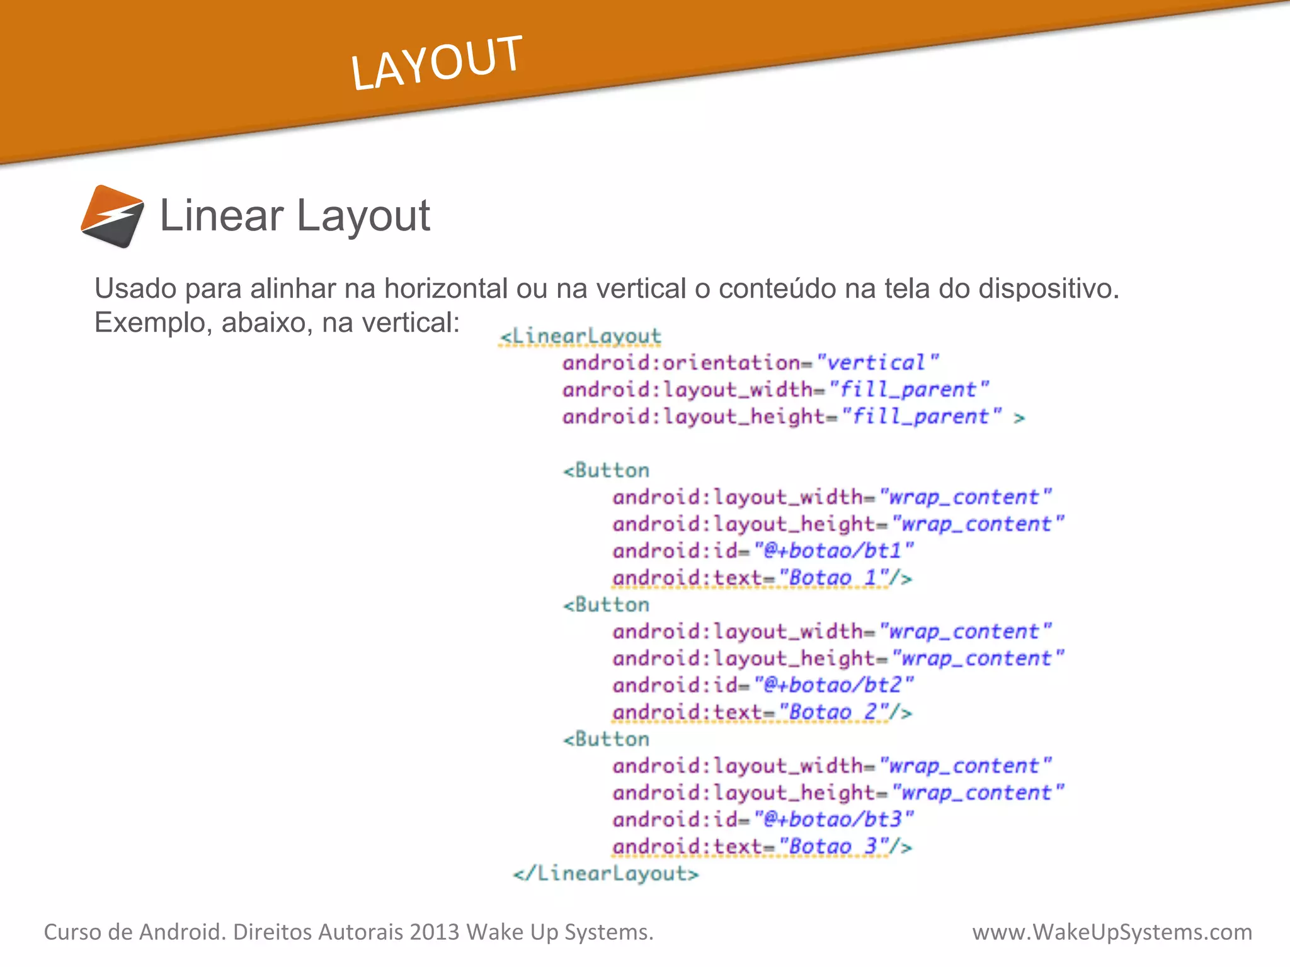The height and width of the screenshot is (967, 1290).
Task: Select the 'Linear Layout' heading
Action: coord(295,215)
